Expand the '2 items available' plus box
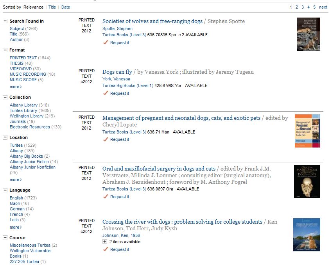This screenshot has width=330, height=265. (x=105, y=242)
